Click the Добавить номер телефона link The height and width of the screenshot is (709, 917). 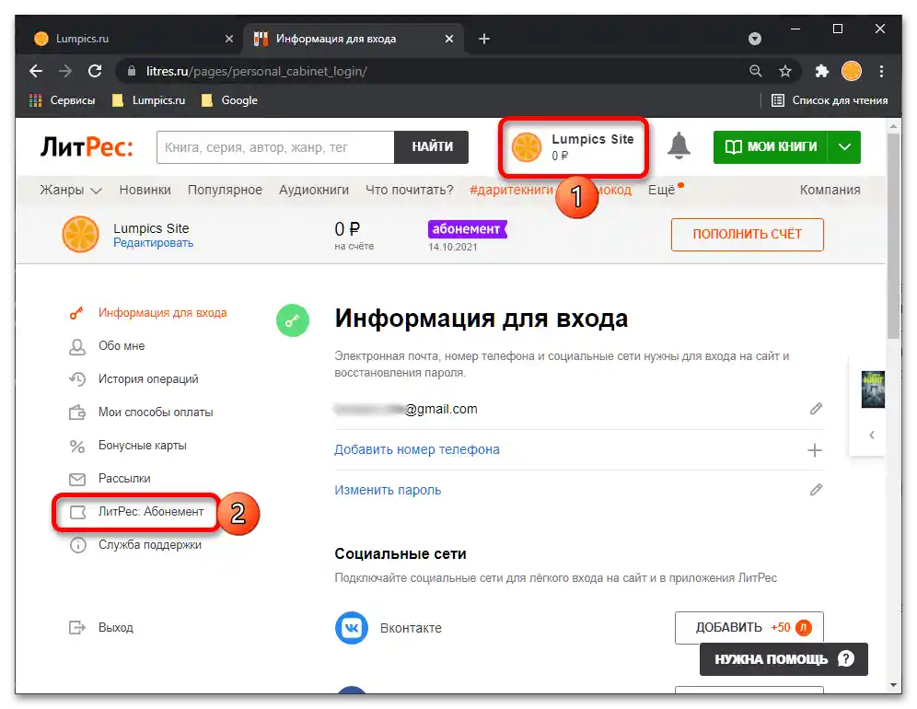[417, 450]
